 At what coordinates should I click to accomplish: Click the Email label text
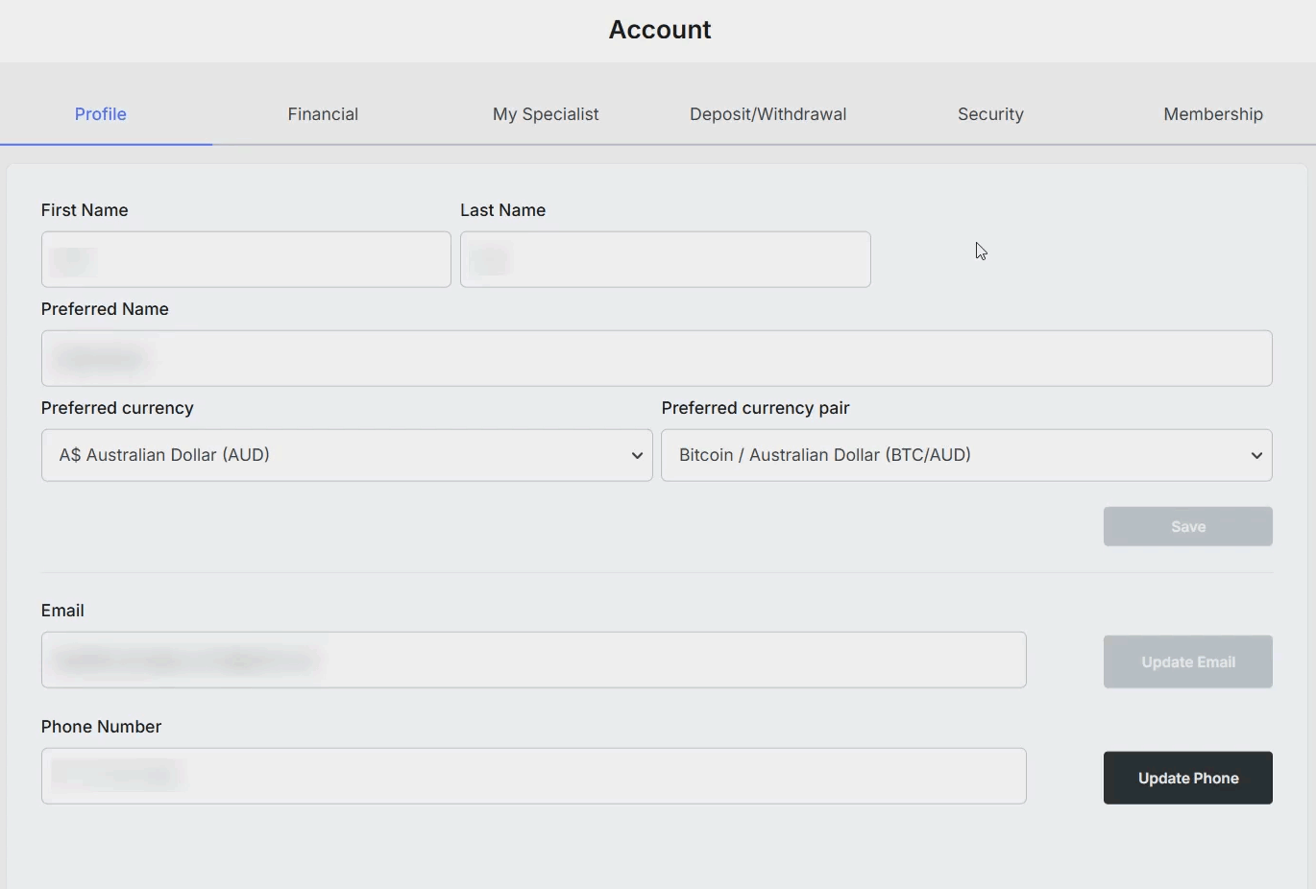[x=62, y=611]
